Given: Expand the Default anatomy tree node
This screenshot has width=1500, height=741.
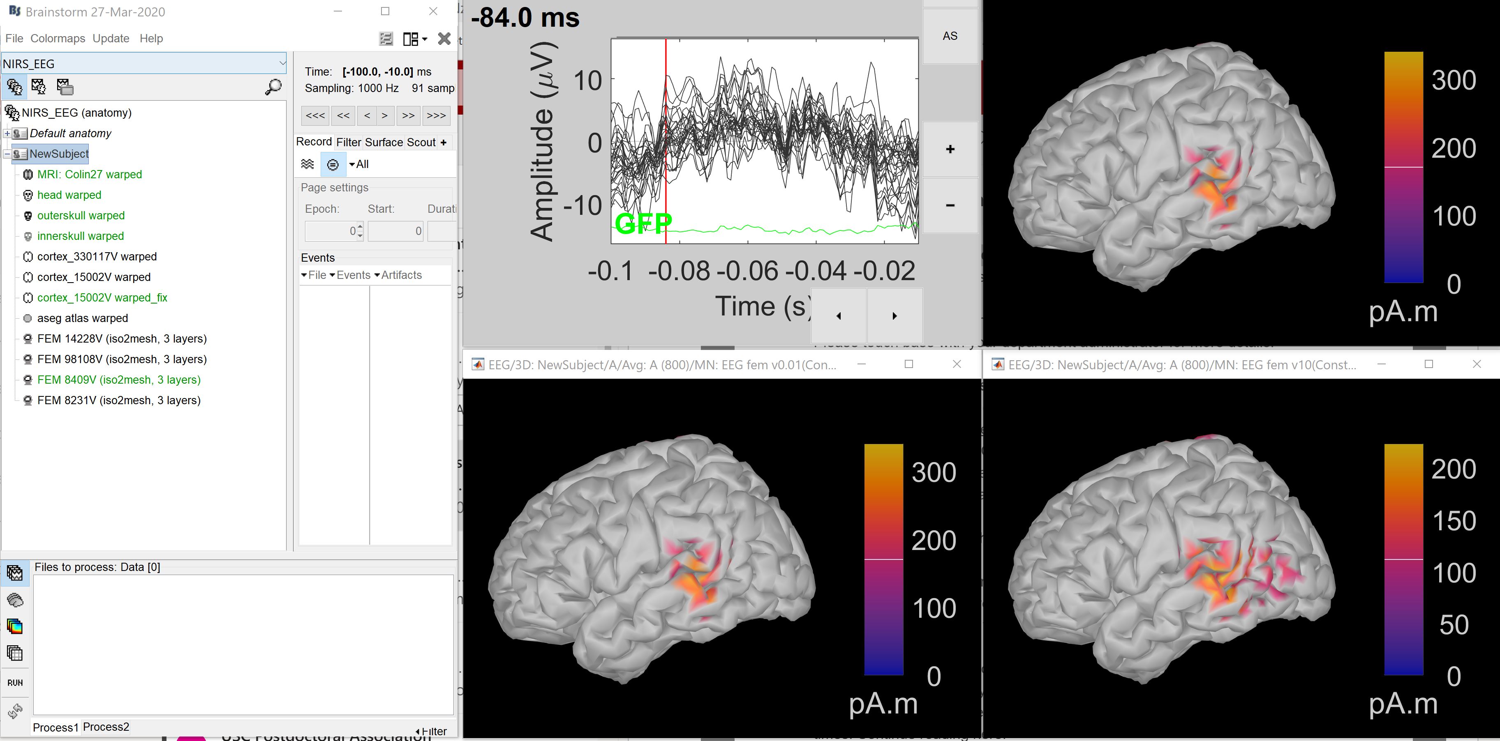Looking at the screenshot, I should pyautogui.click(x=7, y=133).
